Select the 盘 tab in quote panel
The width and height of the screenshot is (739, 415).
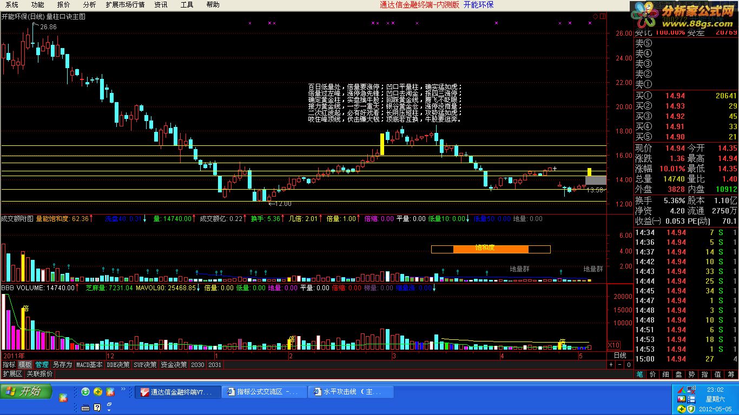679,374
